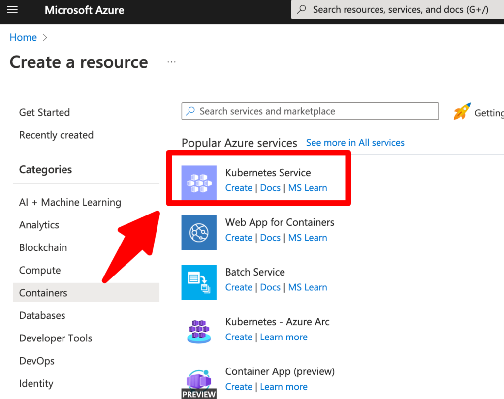Image resolution: width=504 pixels, height=399 pixels.
Task: Open the search magnifier in the top bar
Action: pos(301,9)
